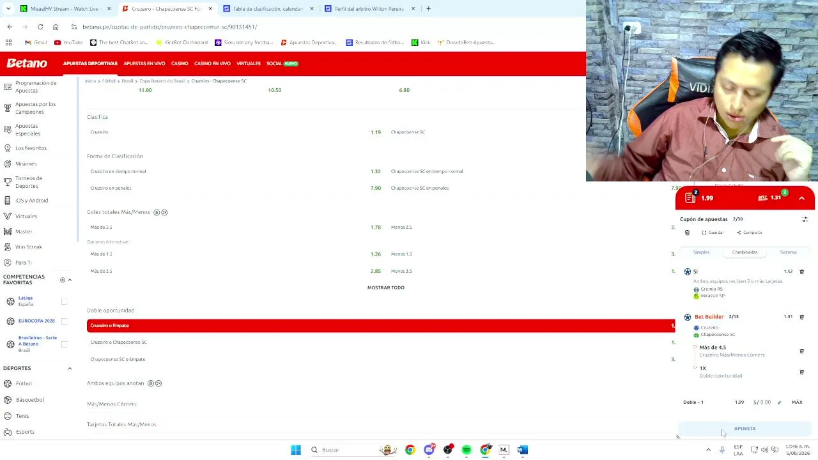Click the MÁX stake button

(x=797, y=402)
